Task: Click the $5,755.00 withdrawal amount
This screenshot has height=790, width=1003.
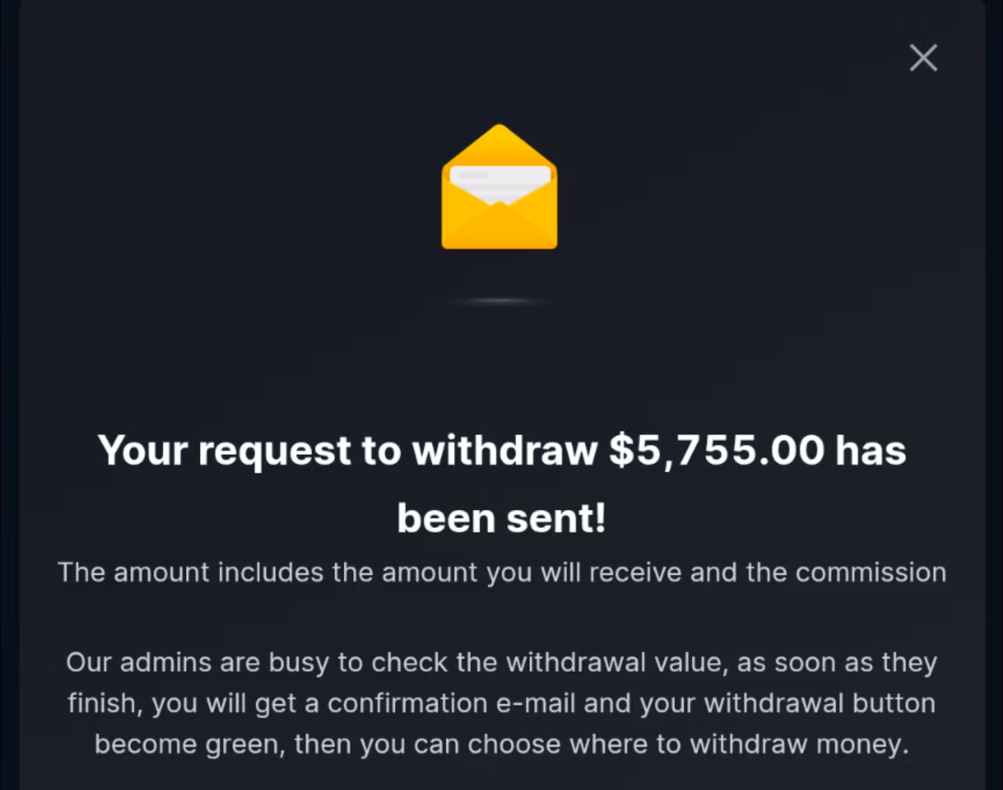Action: click(x=717, y=450)
